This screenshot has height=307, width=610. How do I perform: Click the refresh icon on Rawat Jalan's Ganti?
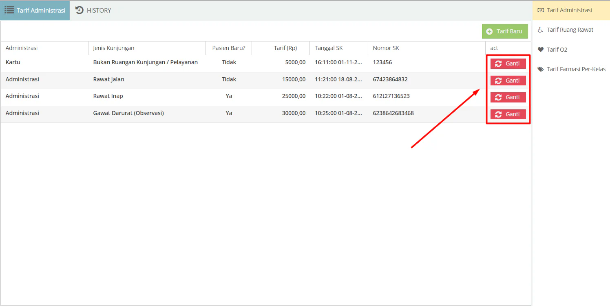point(498,81)
